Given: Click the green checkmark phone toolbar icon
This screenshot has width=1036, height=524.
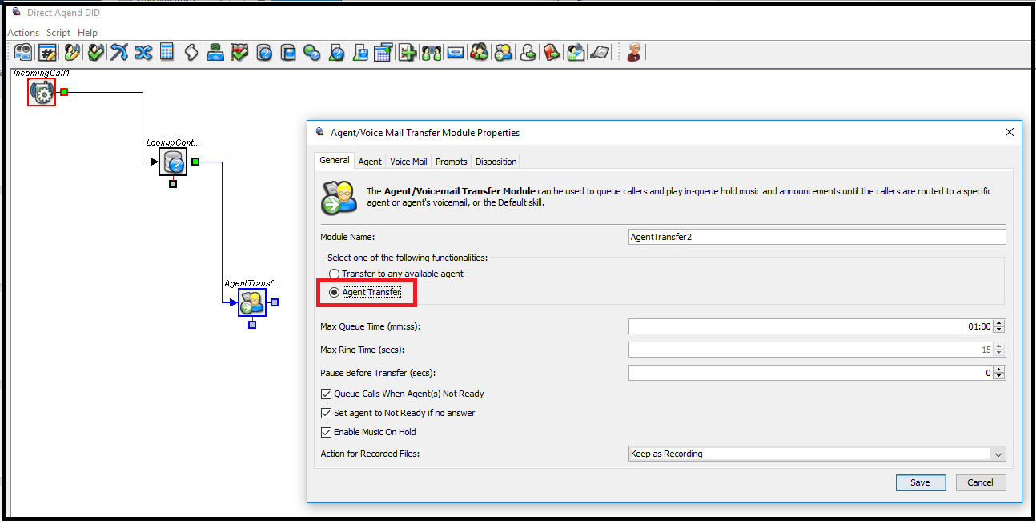Looking at the screenshot, I should click(x=96, y=53).
